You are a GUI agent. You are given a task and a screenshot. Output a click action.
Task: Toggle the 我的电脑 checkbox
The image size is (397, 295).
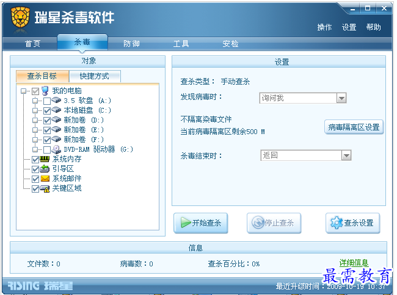[x=35, y=91]
